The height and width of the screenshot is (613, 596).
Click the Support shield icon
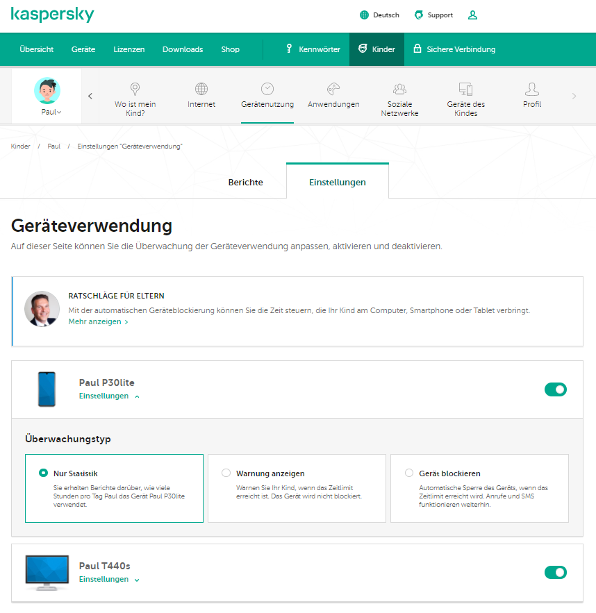[419, 15]
